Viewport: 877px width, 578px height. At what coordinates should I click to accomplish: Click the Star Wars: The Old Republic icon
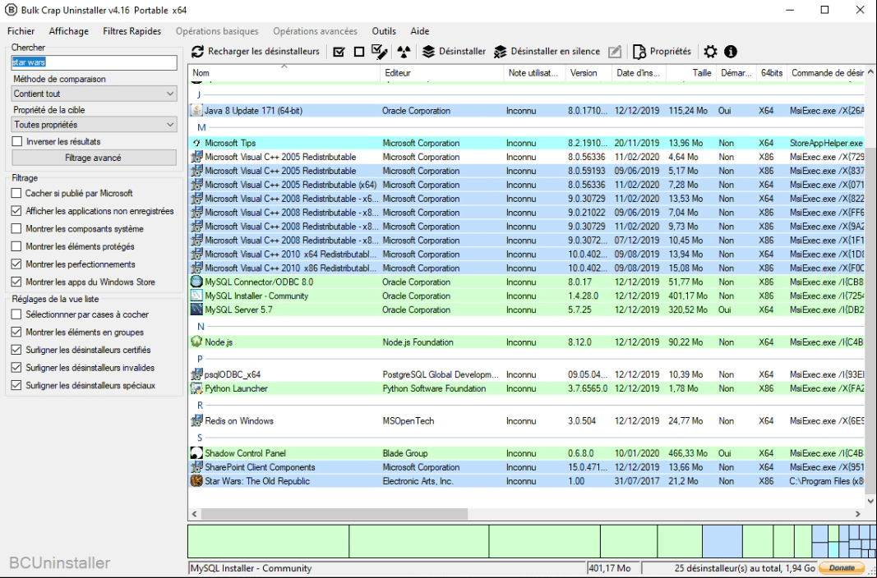pyautogui.click(x=196, y=481)
